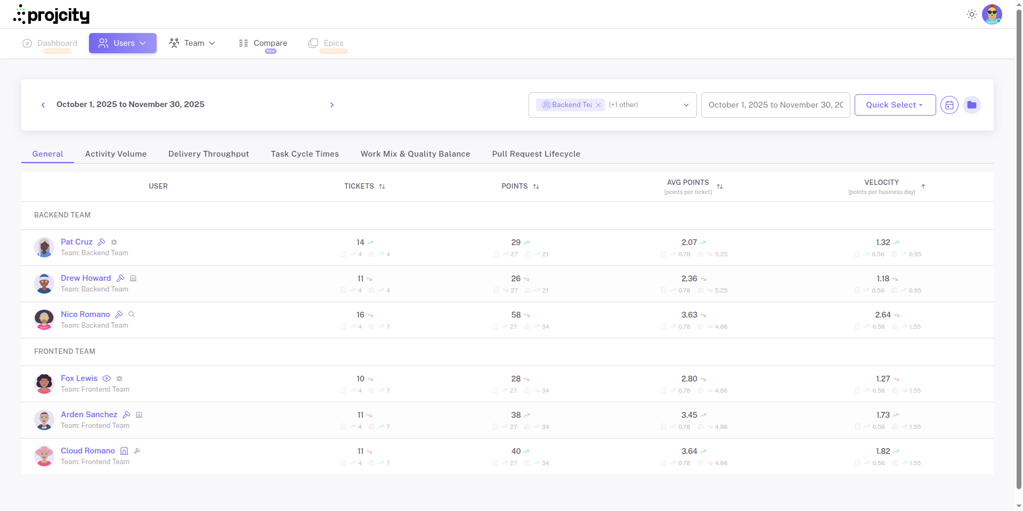1023x511 pixels.
Task: Switch to the Pull Request Lifecycle tab
Action: [536, 154]
